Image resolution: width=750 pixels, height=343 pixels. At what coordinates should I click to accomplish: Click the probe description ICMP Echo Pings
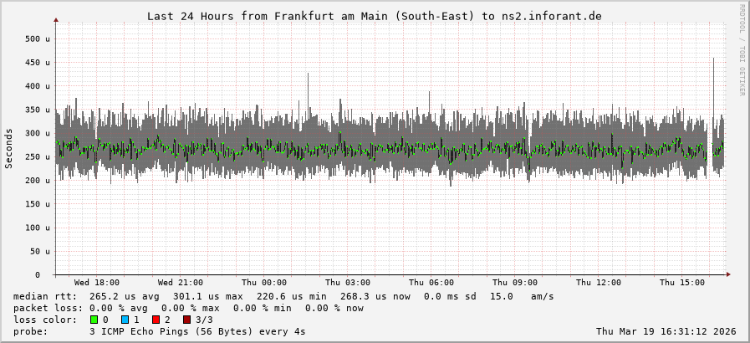click(196, 331)
